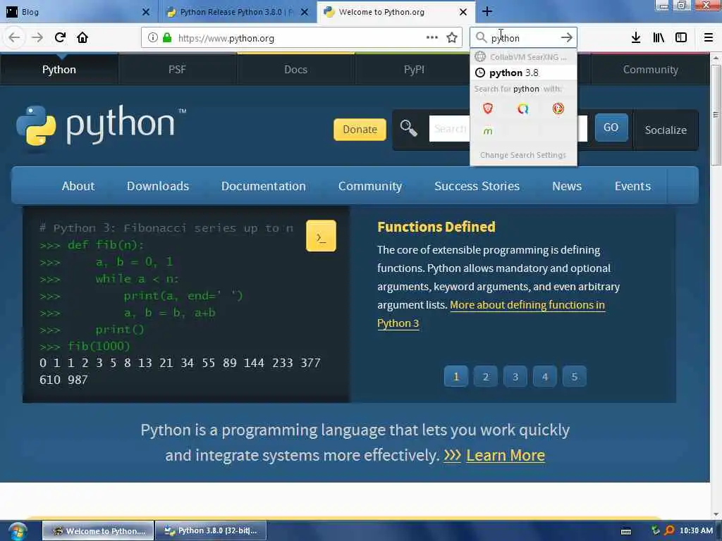Open page actions three-dots menu

click(x=432, y=37)
